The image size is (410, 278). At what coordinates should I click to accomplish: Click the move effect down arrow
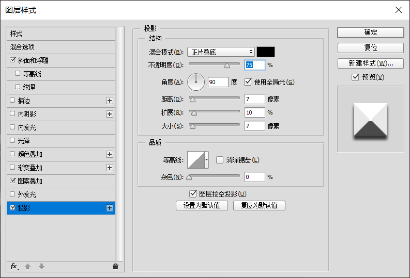coord(41,266)
